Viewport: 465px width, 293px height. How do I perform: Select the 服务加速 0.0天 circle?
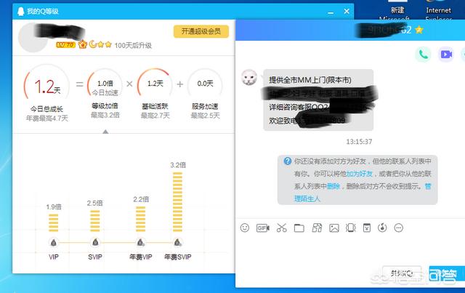[205, 86]
